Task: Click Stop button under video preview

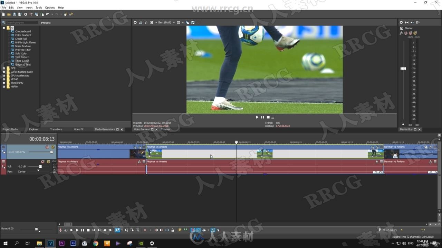Action: coord(268,117)
